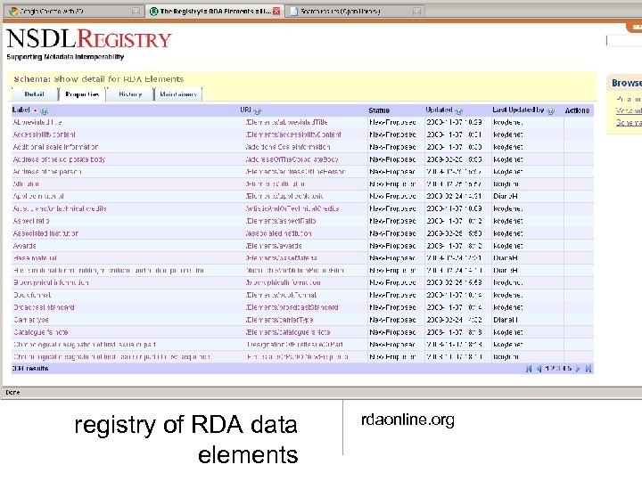The height and width of the screenshot is (481, 642).
Task: Click New-Proposed status in the Awards row
Action: (392, 246)
